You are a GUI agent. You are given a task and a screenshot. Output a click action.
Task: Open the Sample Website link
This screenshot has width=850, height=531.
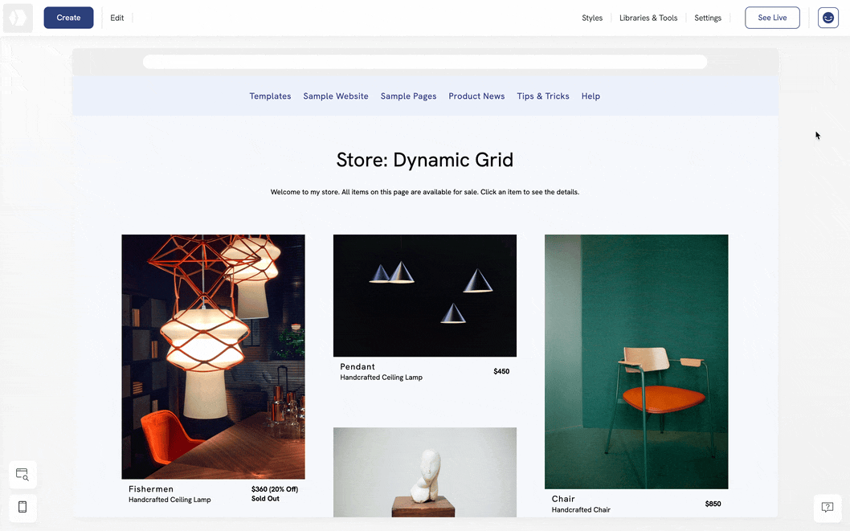click(336, 96)
